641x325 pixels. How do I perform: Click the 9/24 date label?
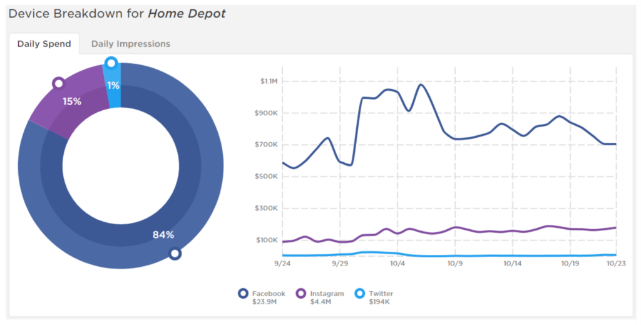pyautogui.click(x=282, y=264)
